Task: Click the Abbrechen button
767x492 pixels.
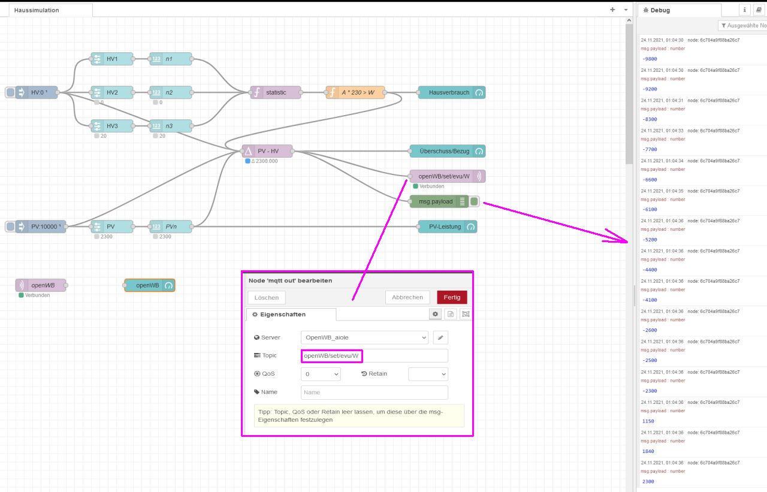Action: click(x=407, y=297)
